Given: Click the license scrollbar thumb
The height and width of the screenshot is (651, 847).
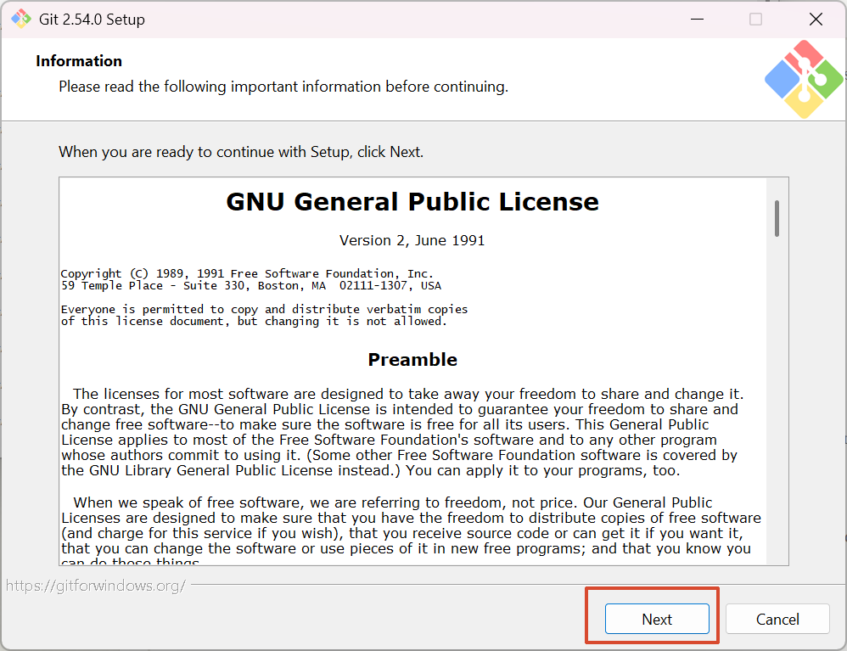Looking at the screenshot, I should [777, 218].
